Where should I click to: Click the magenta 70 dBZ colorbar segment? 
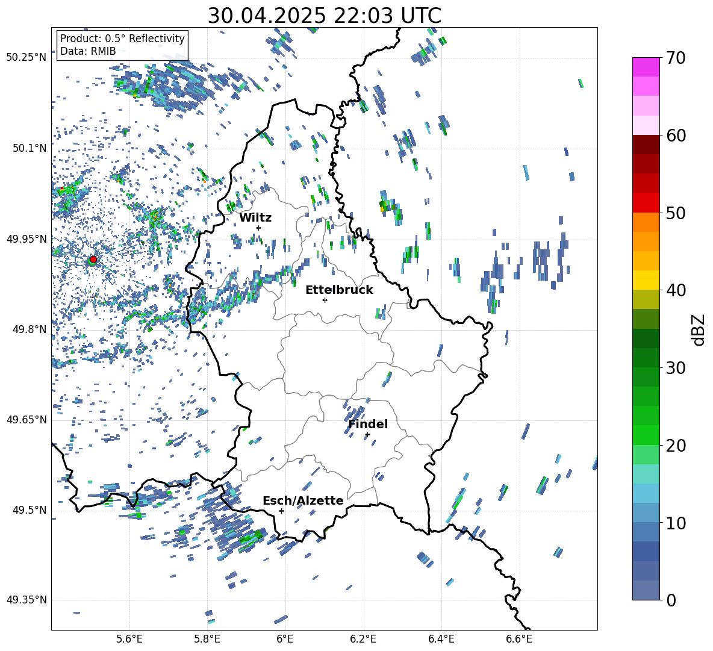(x=646, y=67)
